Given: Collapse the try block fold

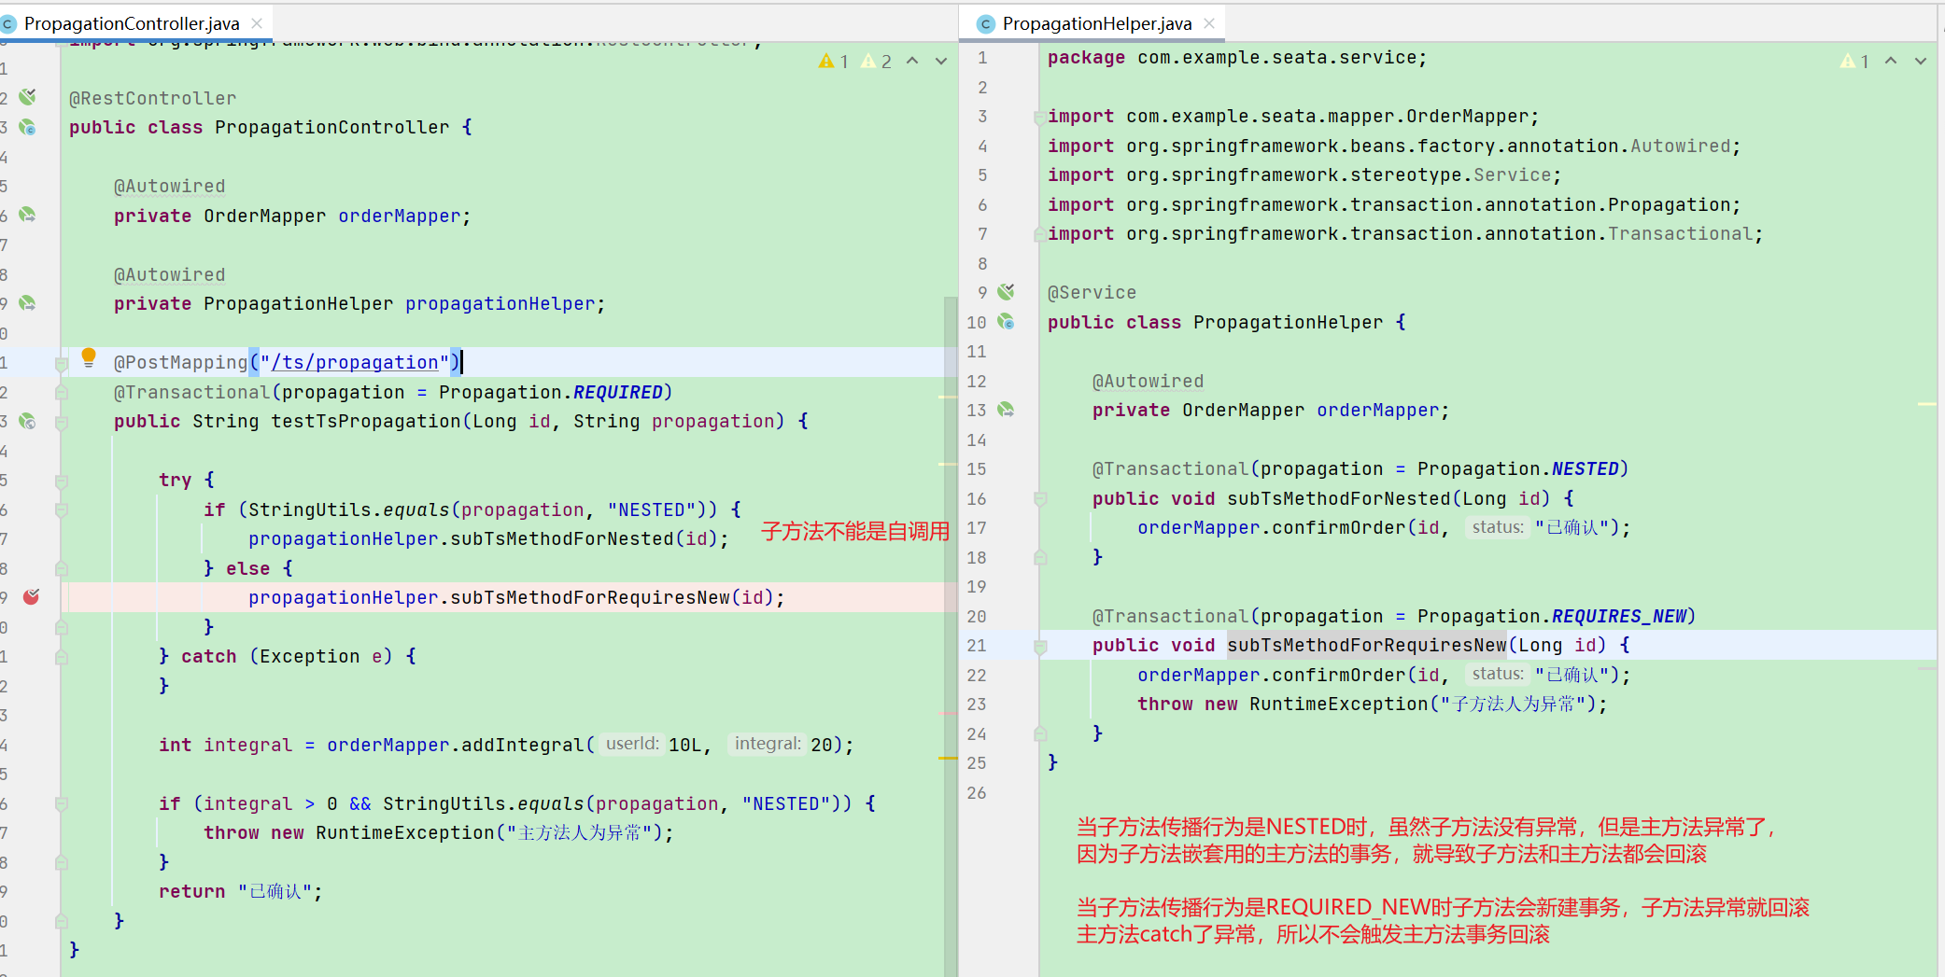Looking at the screenshot, I should pos(62,482).
